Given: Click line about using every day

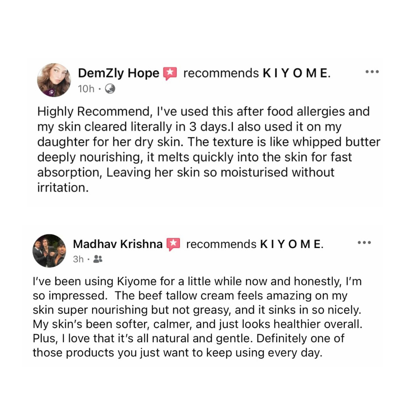Looking at the screenshot, I should [x=177, y=353].
